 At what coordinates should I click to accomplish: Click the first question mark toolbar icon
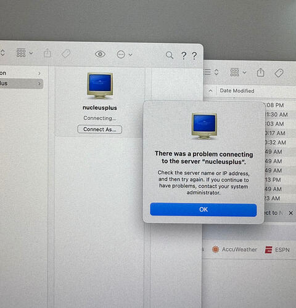[184, 55]
